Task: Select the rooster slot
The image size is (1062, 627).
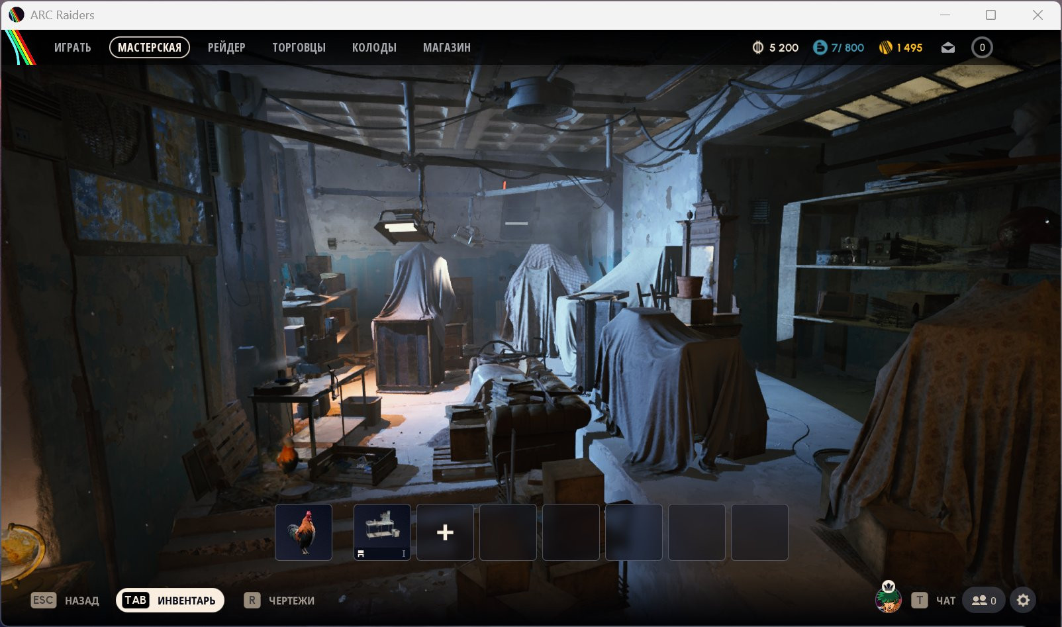Action: [303, 532]
